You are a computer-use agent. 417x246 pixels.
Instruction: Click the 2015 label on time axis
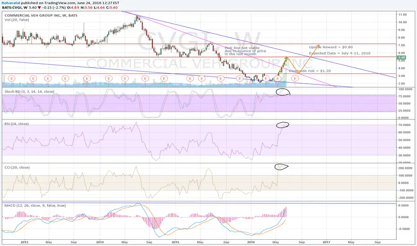pyautogui.click(x=175, y=242)
